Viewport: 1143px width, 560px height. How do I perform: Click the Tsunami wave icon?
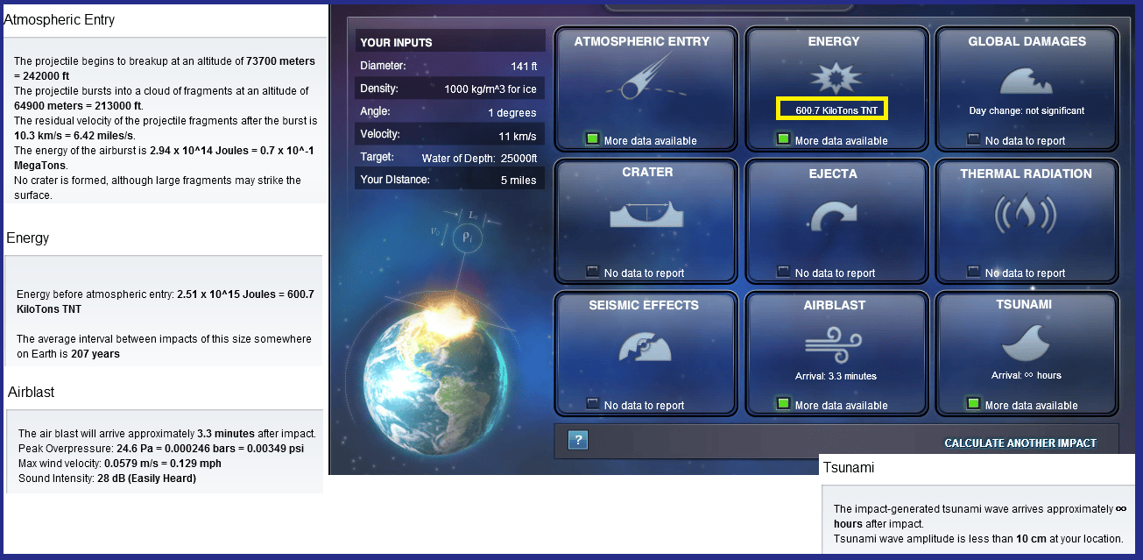pos(1025,342)
